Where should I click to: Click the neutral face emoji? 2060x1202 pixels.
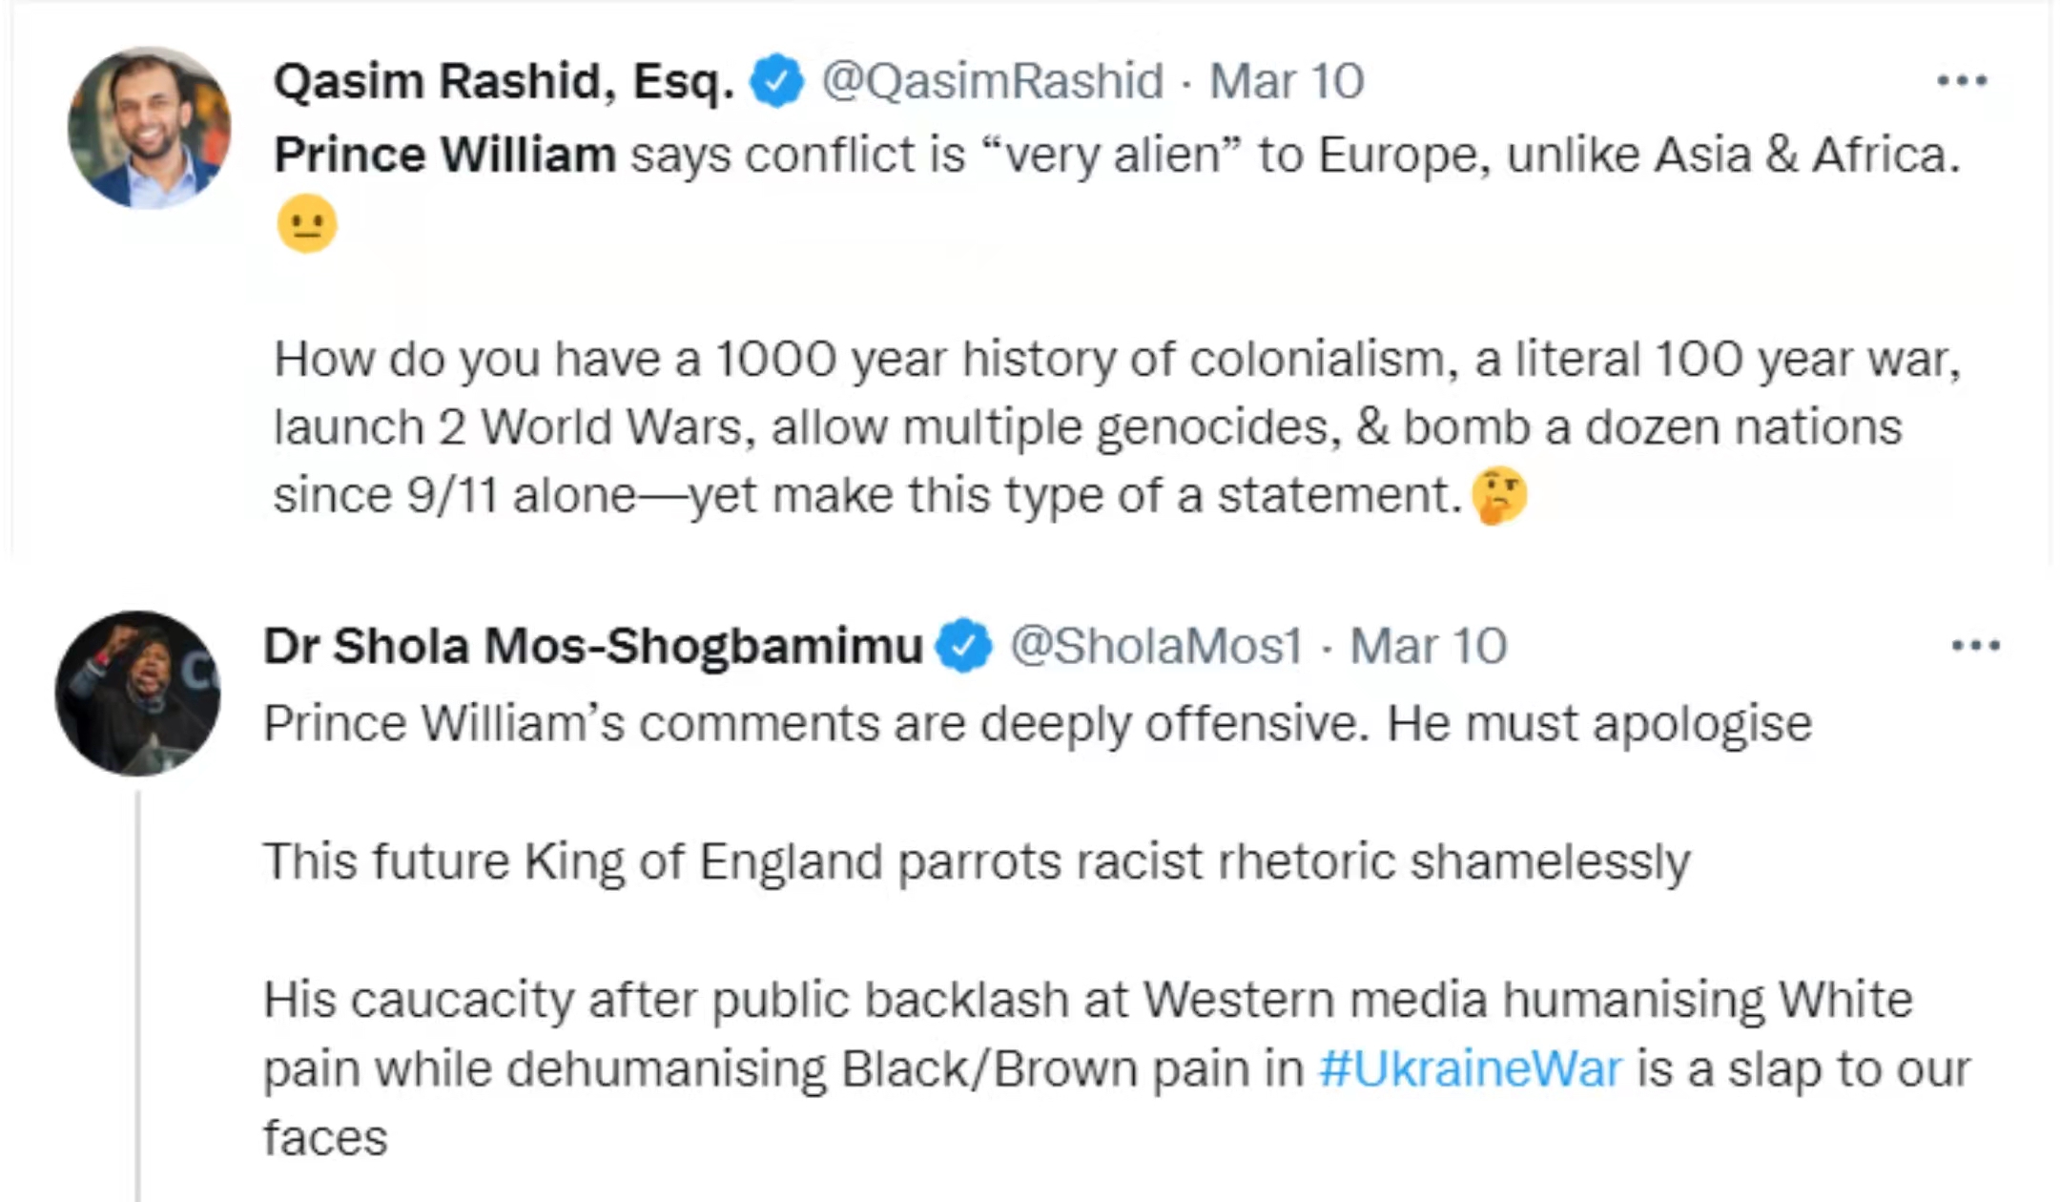coord(306,224)
